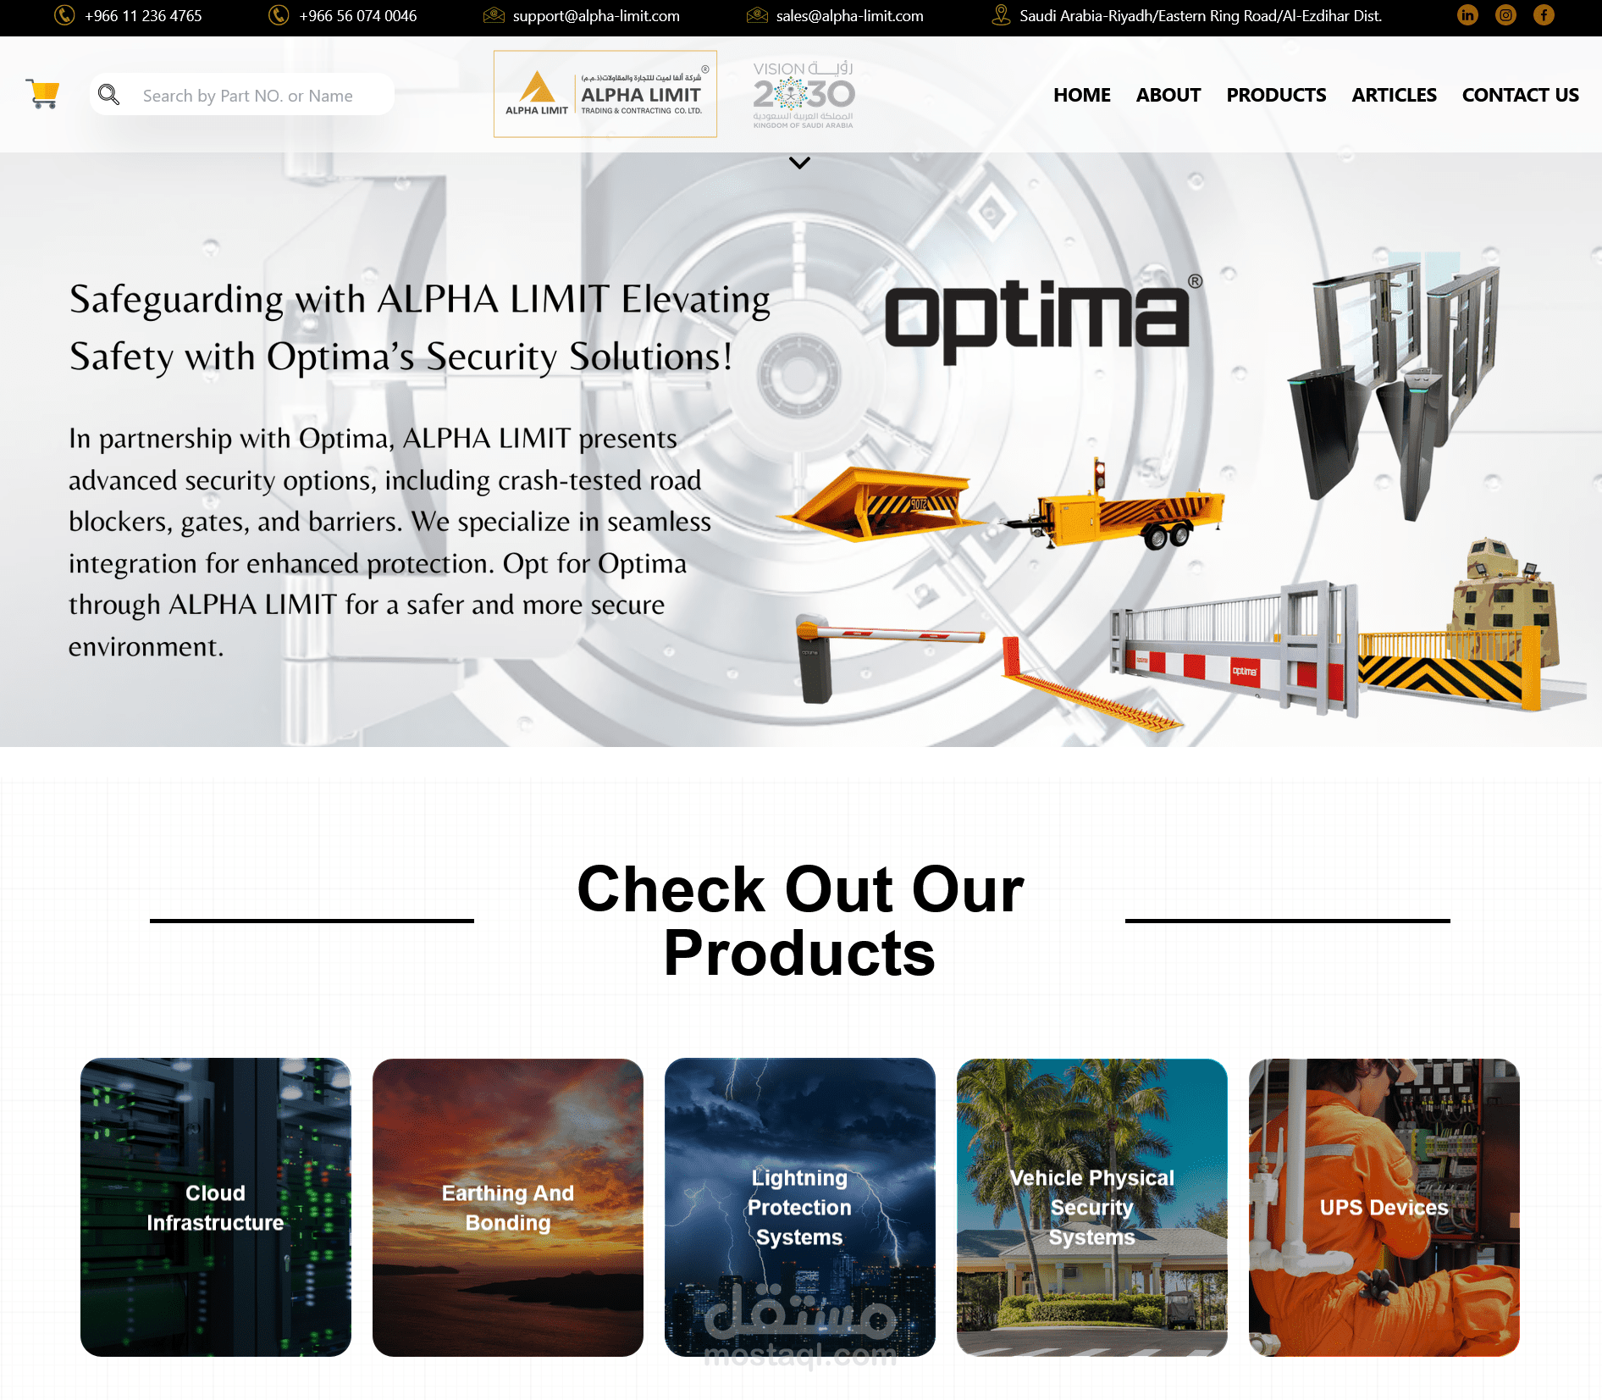This screenshot has width=1602, height=1400.
Task: Click the envelope icon beside sales email
Action: [757, 15]
